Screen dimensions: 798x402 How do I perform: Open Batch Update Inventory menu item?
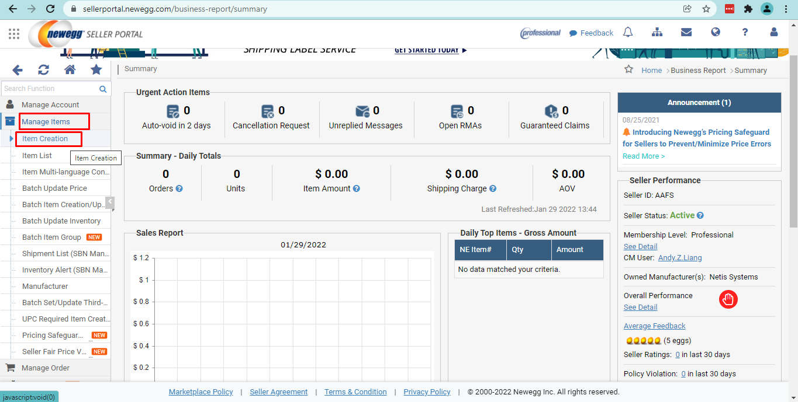point(61,221)
